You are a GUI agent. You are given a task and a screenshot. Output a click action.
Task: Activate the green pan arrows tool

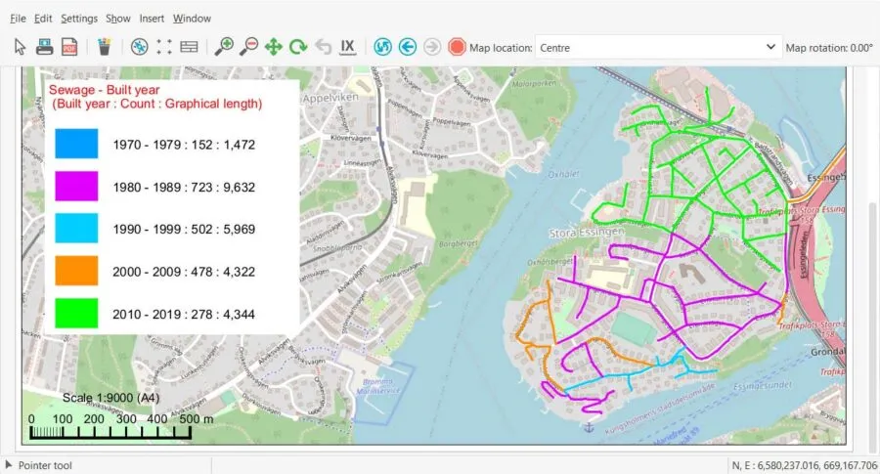point(274,47)
